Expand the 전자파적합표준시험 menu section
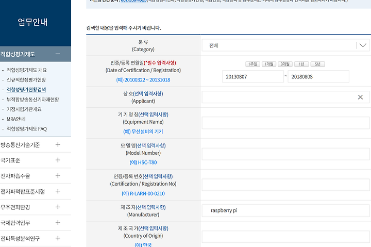 pyautogui.click(x=58, y=191)
